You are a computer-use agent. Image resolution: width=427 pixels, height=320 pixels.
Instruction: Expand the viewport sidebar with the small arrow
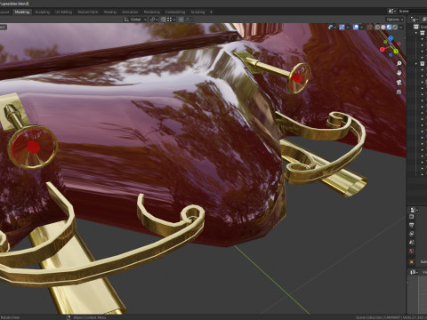click(x=404, y=38)
